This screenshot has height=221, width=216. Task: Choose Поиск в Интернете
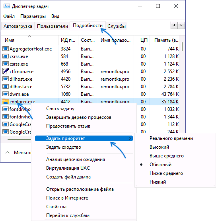[67, 198]
